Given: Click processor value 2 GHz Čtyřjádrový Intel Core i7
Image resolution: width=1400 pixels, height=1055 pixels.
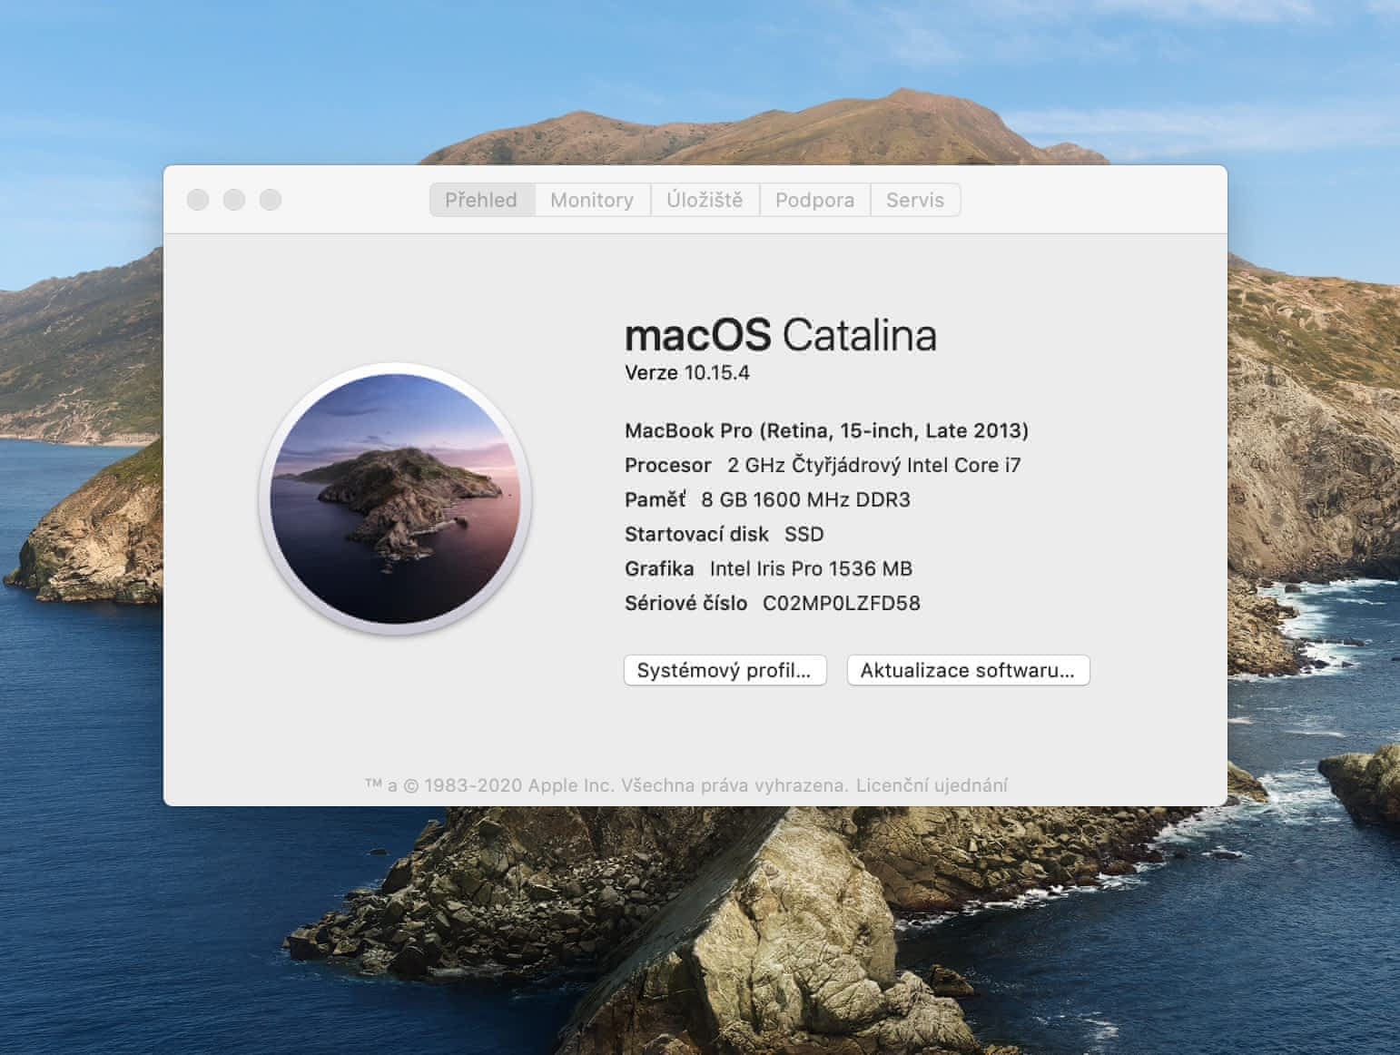Looking at the screenshot, I should click(x=874, y=465).
